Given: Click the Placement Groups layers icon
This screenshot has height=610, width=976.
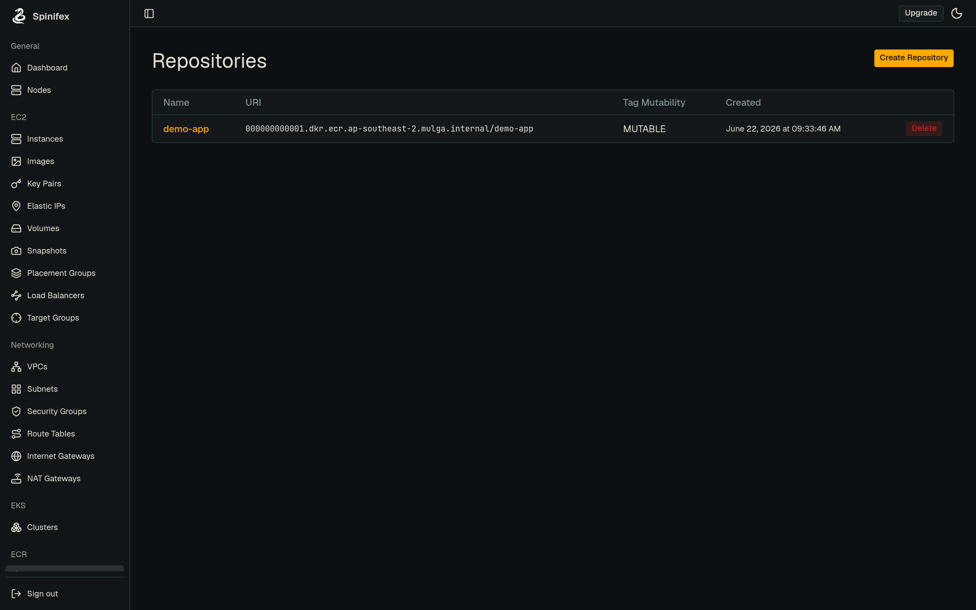Looking at the screenshot, I should 16,273.
